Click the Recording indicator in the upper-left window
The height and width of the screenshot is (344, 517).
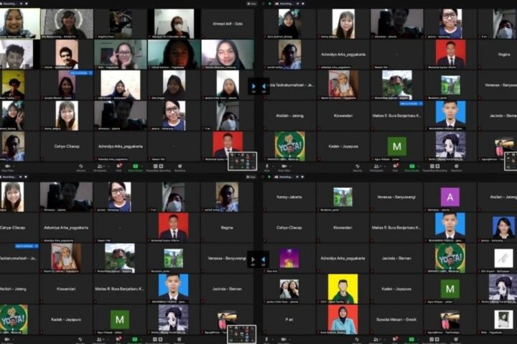(x=8, y=4)
